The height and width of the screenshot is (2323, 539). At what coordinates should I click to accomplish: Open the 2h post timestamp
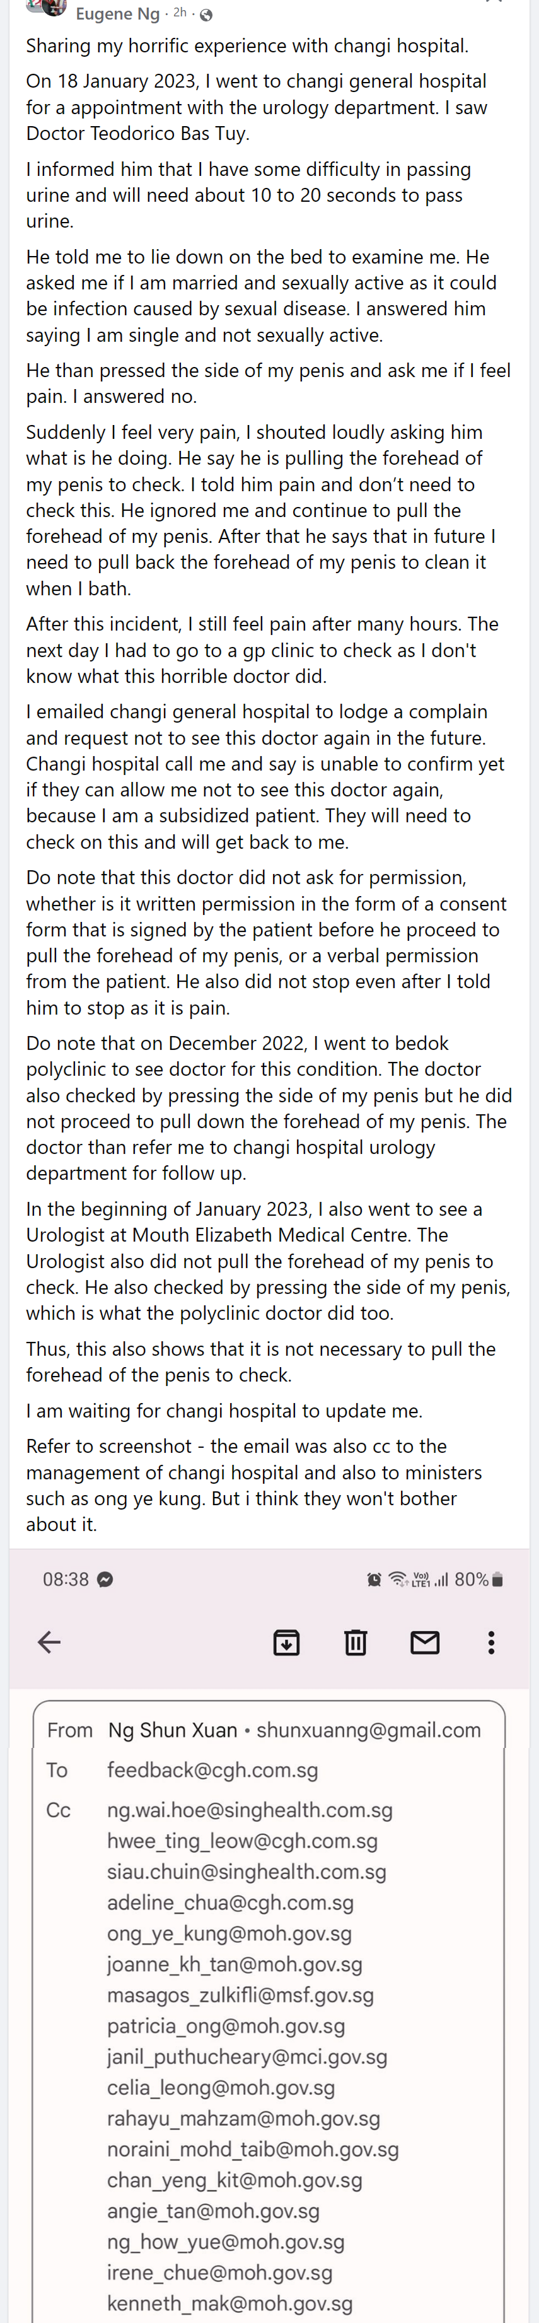pyautogui.click(x=180, y=13)
